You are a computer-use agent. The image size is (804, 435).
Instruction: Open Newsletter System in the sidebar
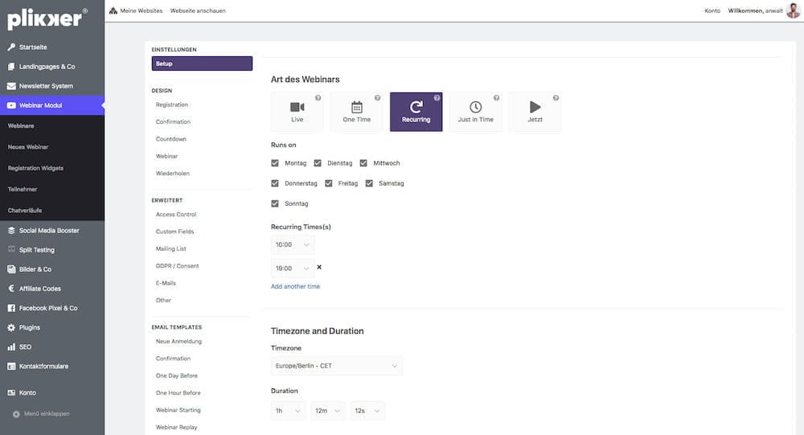coord(46,86)
